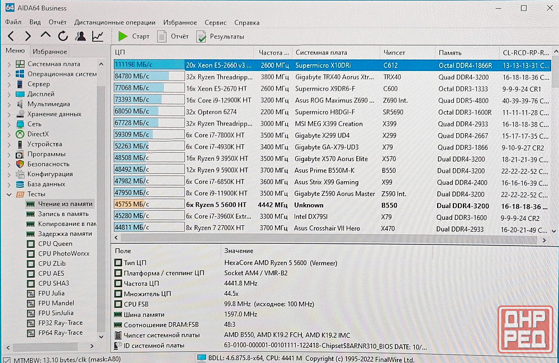
Task: Open the graph chart toolbar icon
Action: (x=98, y=36)
